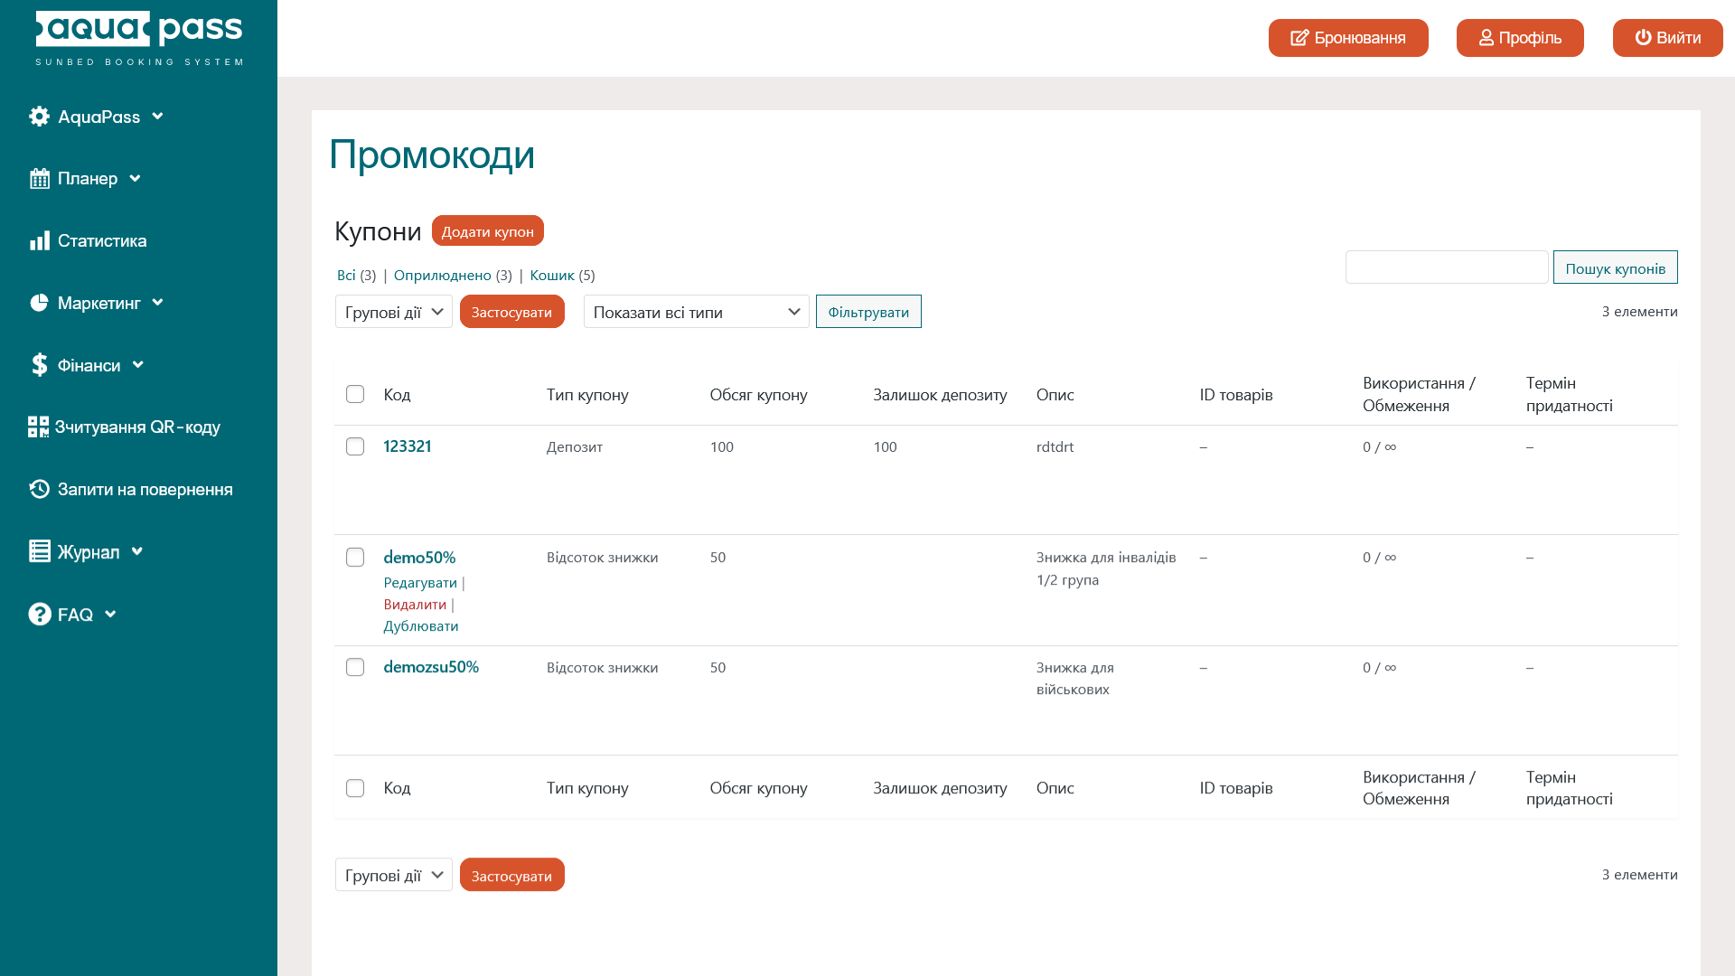Image resolution: width=1735 pixels, height=976 pixels.
Task: Expand the Маркетинг menu chevron
Action: pyautogui.click(x=158, y=303)
